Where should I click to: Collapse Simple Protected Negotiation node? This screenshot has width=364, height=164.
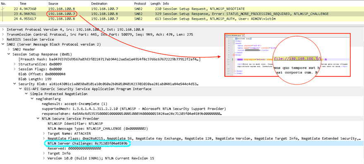[x=26, y=94]
